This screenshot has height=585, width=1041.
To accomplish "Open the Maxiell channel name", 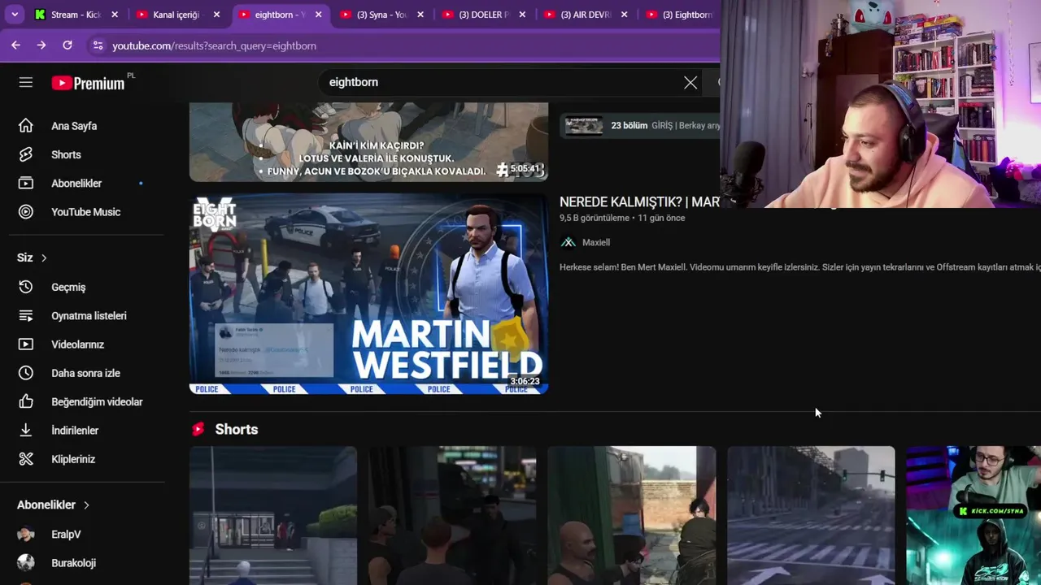I will tap(596, 242).
